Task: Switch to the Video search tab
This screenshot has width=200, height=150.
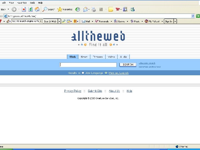Action: tap(111, 57)
